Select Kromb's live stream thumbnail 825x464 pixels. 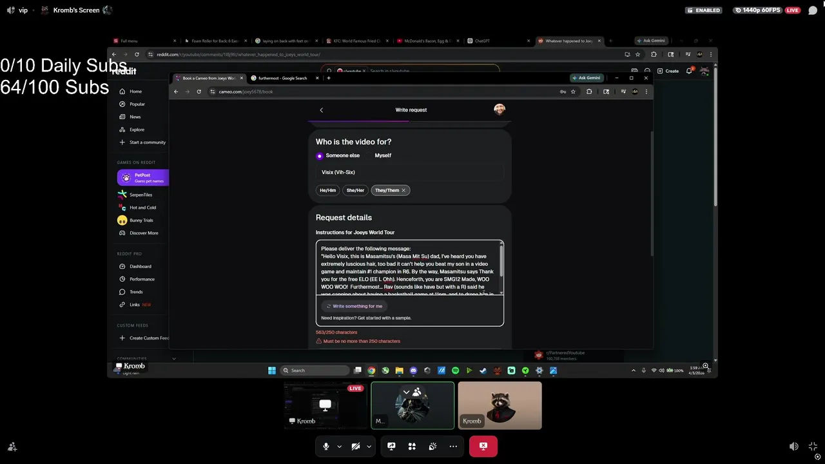coord(325,405)
